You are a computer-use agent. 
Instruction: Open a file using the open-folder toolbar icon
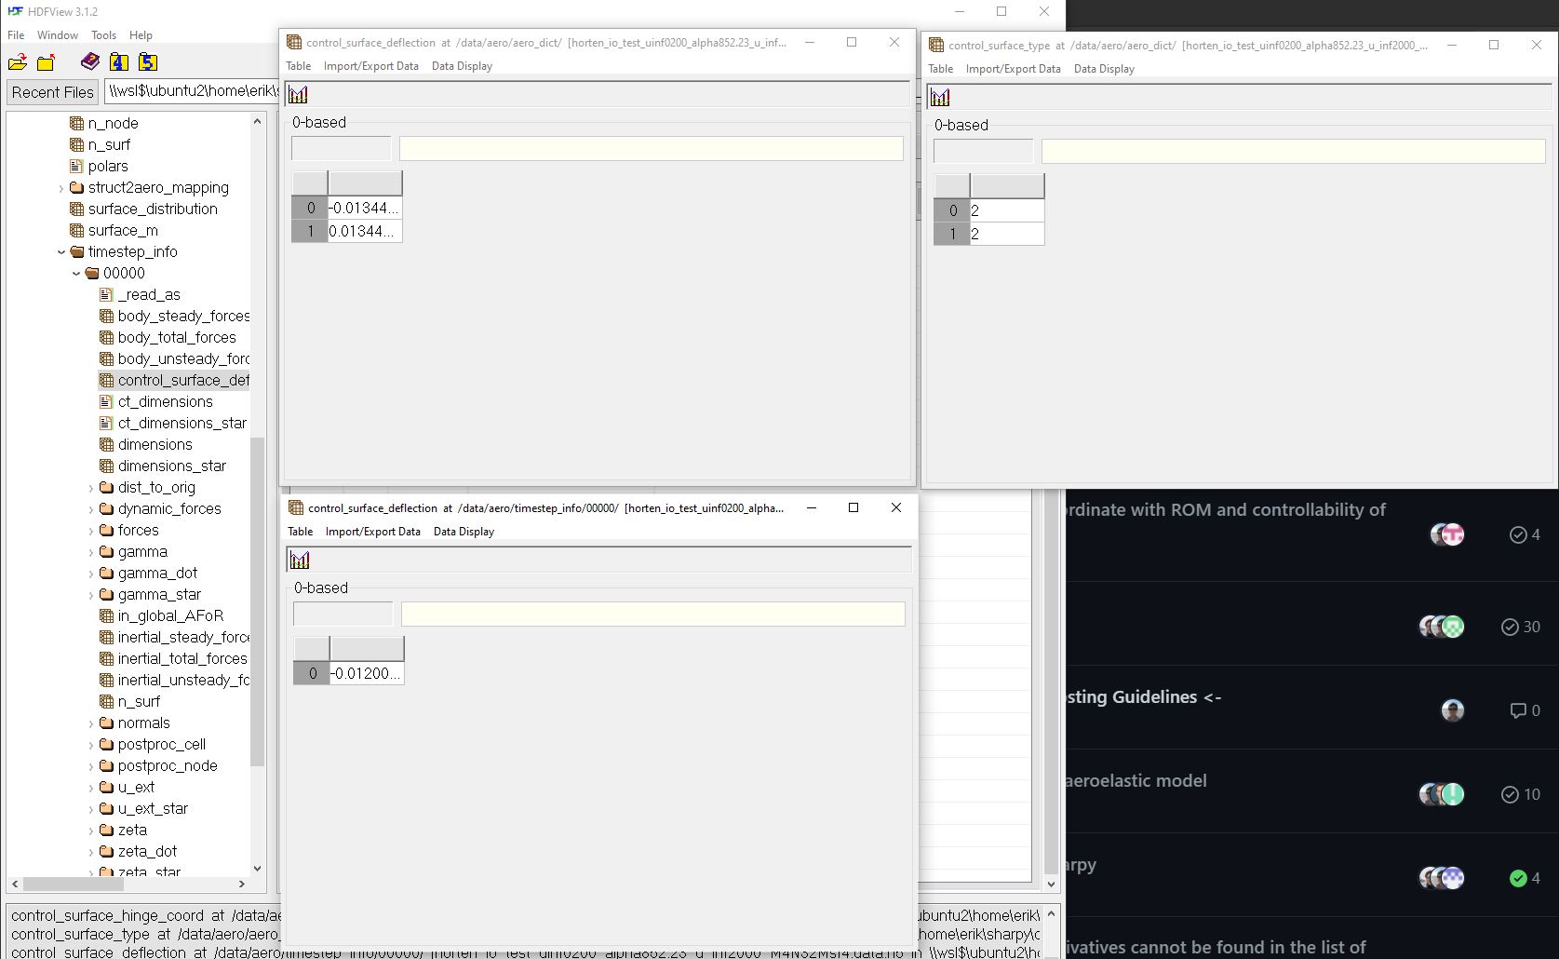point(17,61)
